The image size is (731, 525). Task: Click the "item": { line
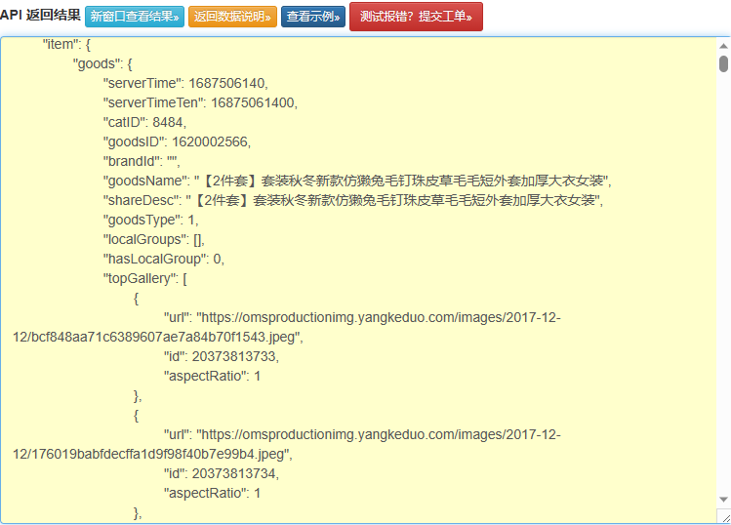[66, 45]
